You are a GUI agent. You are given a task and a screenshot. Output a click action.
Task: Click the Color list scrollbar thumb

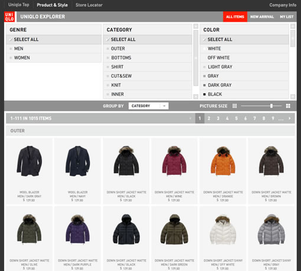point(293,38)
